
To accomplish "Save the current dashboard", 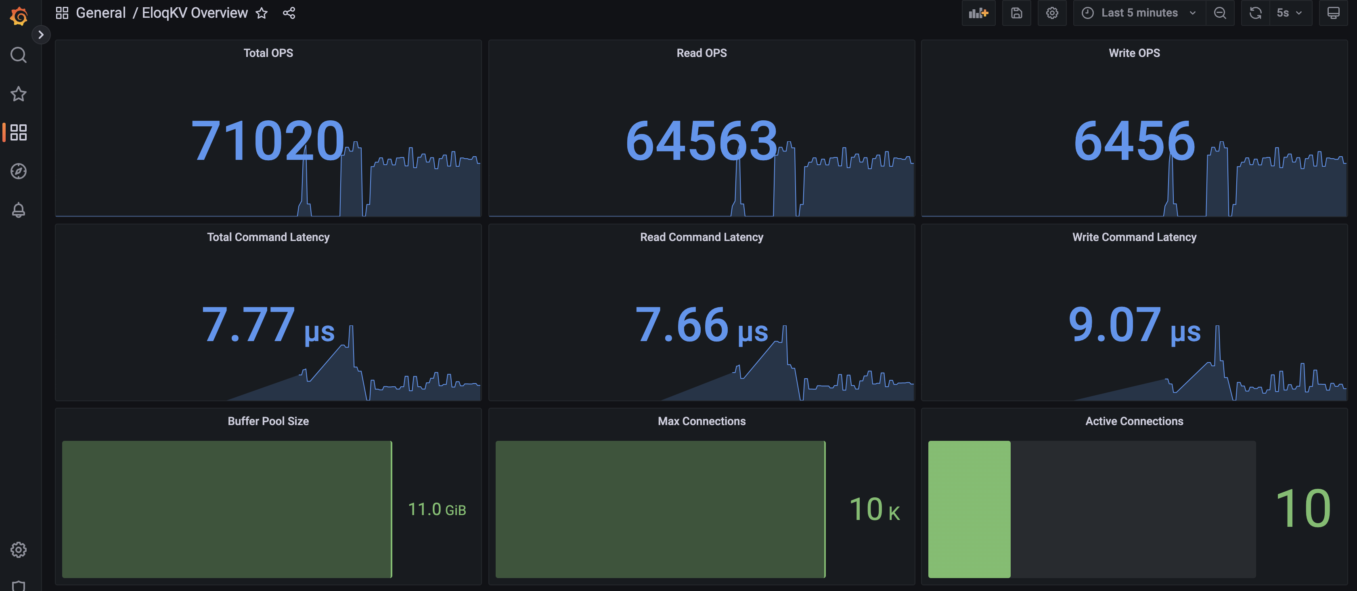I will (x=1016, y=13).
